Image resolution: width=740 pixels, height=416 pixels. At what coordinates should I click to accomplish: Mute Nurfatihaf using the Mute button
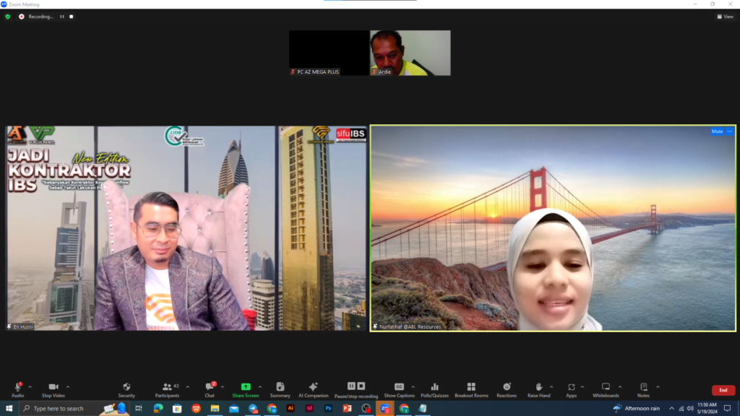pos(717,131)
